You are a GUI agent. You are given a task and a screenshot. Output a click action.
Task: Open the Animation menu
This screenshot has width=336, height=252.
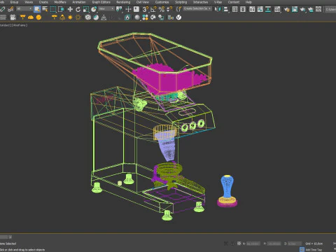pos(79,2)
